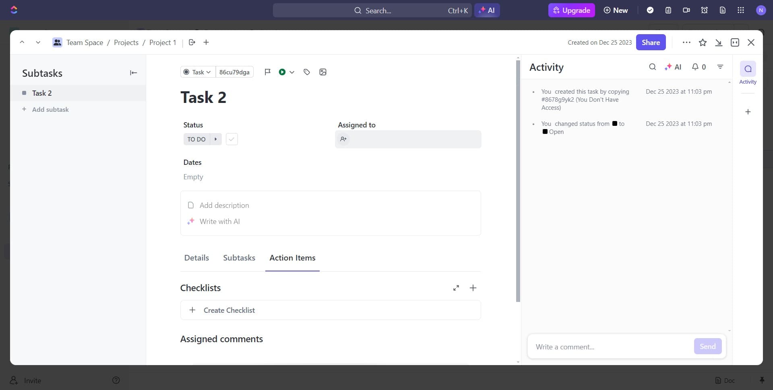Mark the TO DO status as complete
This screenshot has height=390, width=773.
231,139
